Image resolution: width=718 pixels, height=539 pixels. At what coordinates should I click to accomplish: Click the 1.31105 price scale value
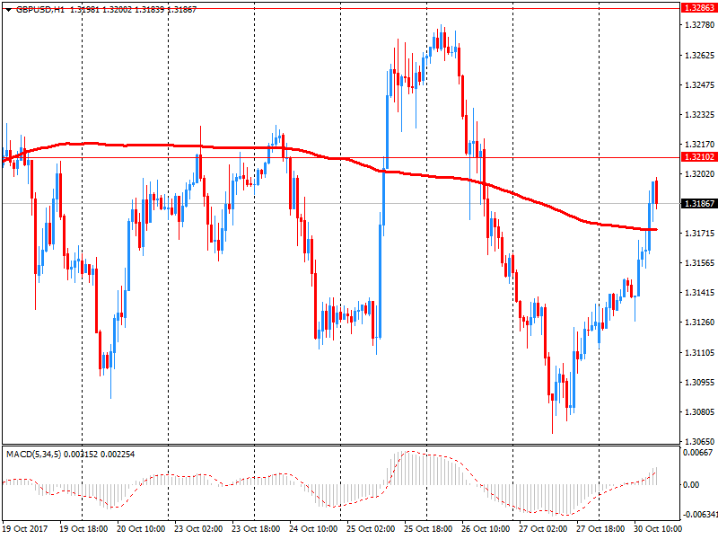point(699,352)
